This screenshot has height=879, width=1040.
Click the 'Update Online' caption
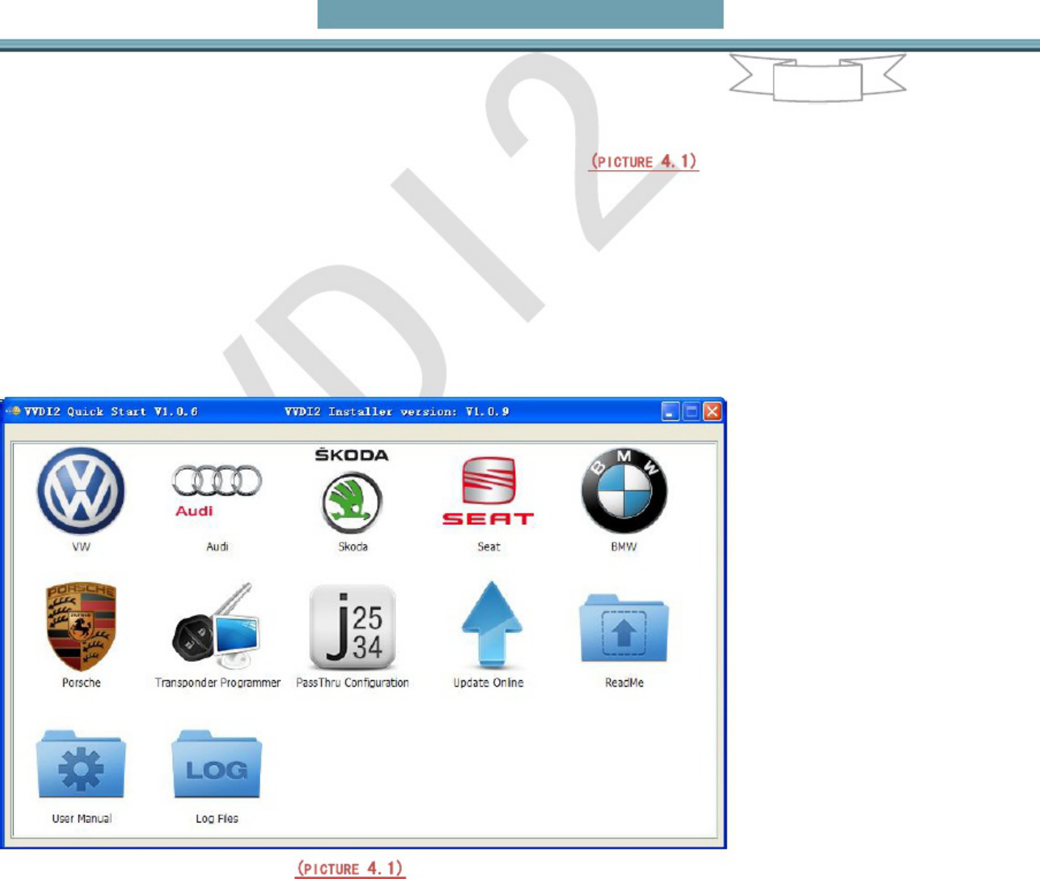(488, 682)
